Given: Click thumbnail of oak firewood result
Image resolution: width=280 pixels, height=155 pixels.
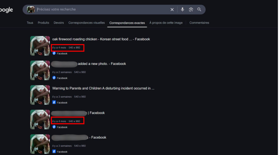Looking at the screenshot, I should (x=40, y=46).
